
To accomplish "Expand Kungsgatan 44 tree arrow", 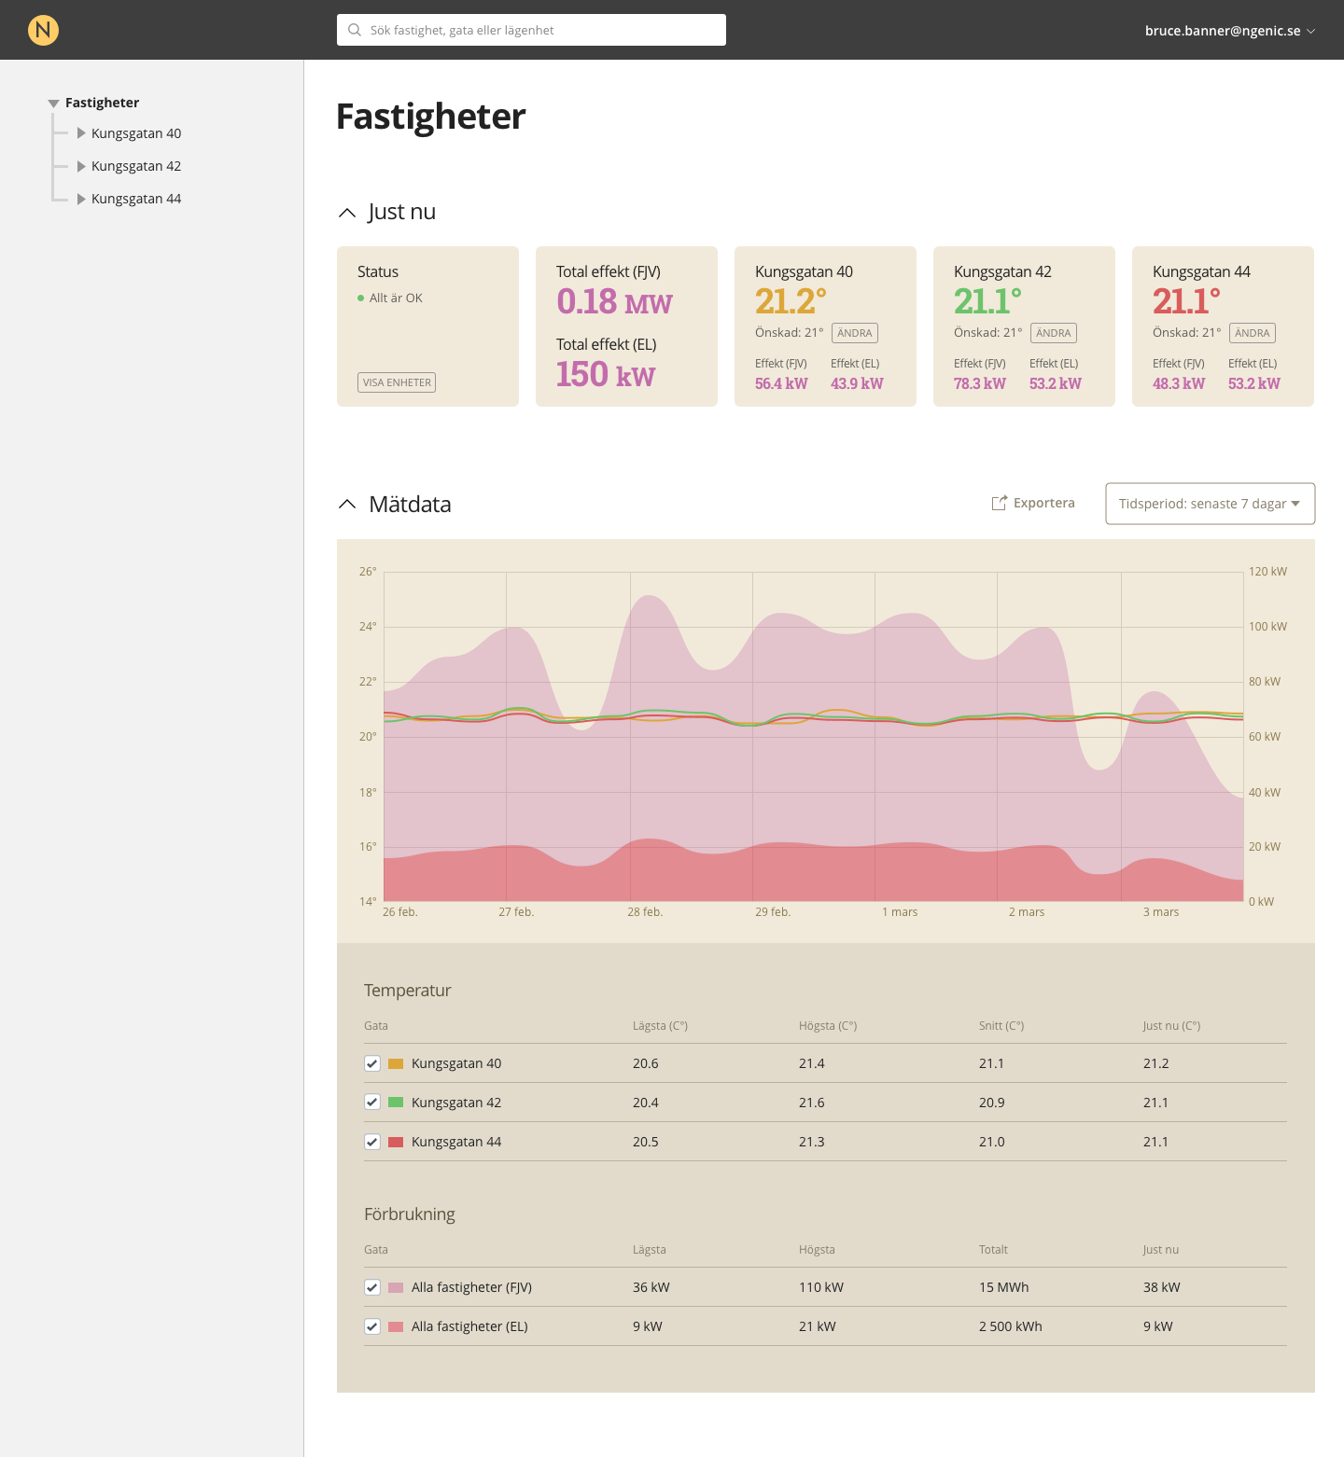I will (x=81, y=199).
